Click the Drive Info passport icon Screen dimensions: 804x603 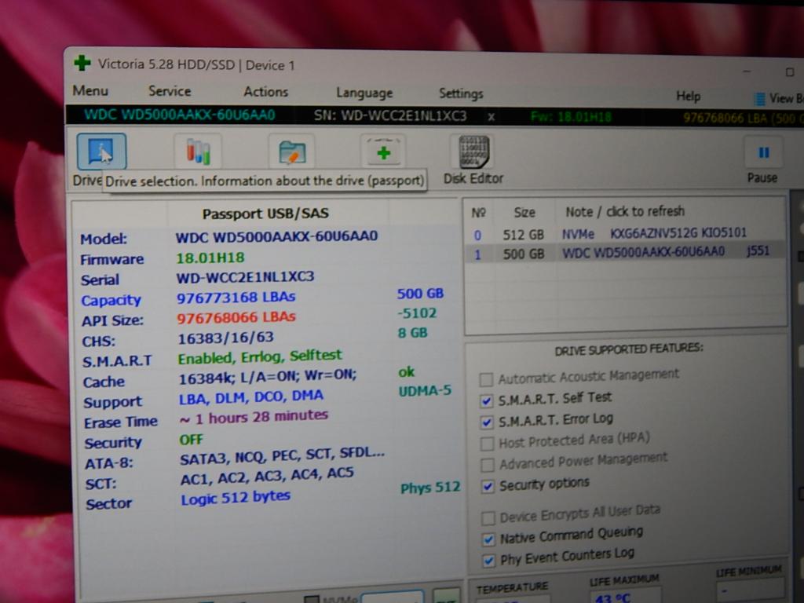(101, 151)
